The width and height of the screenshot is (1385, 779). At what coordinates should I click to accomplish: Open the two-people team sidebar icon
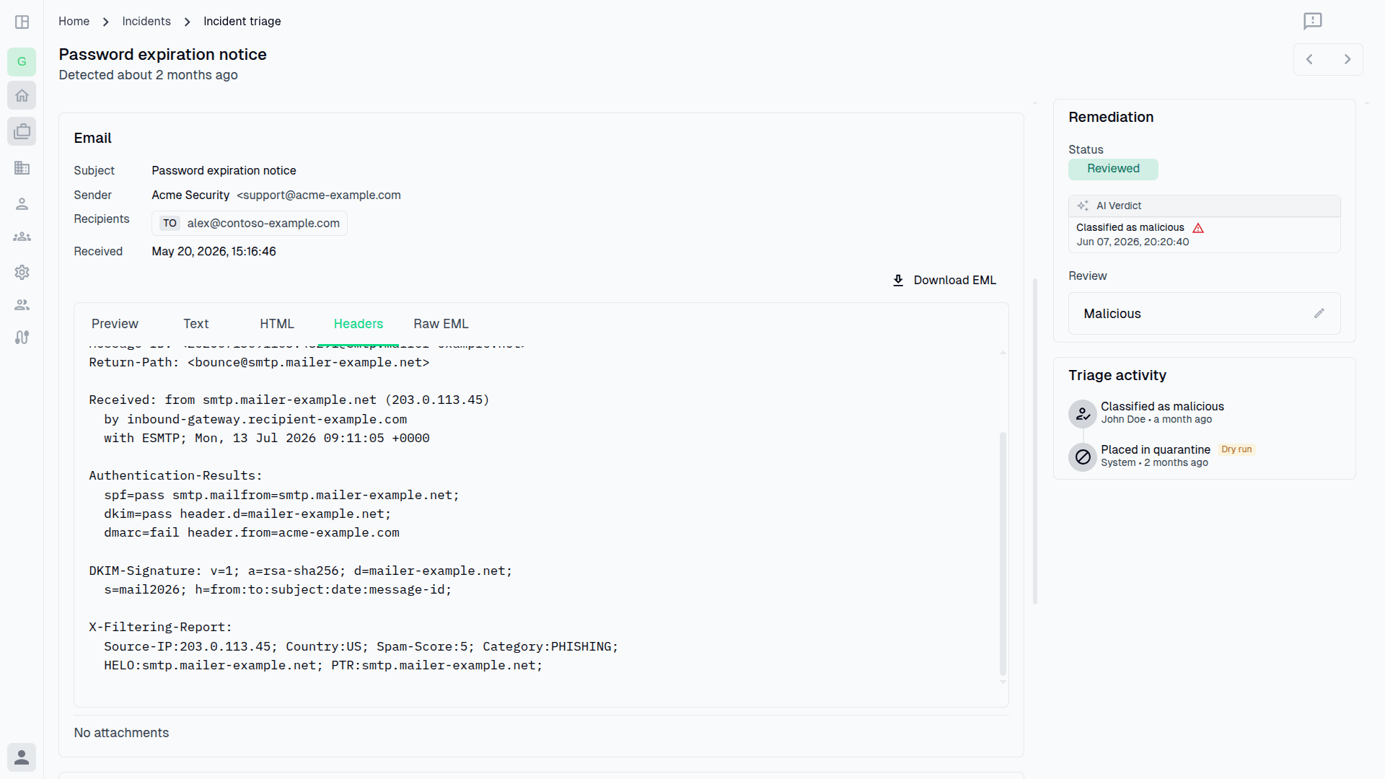point(22,305)
